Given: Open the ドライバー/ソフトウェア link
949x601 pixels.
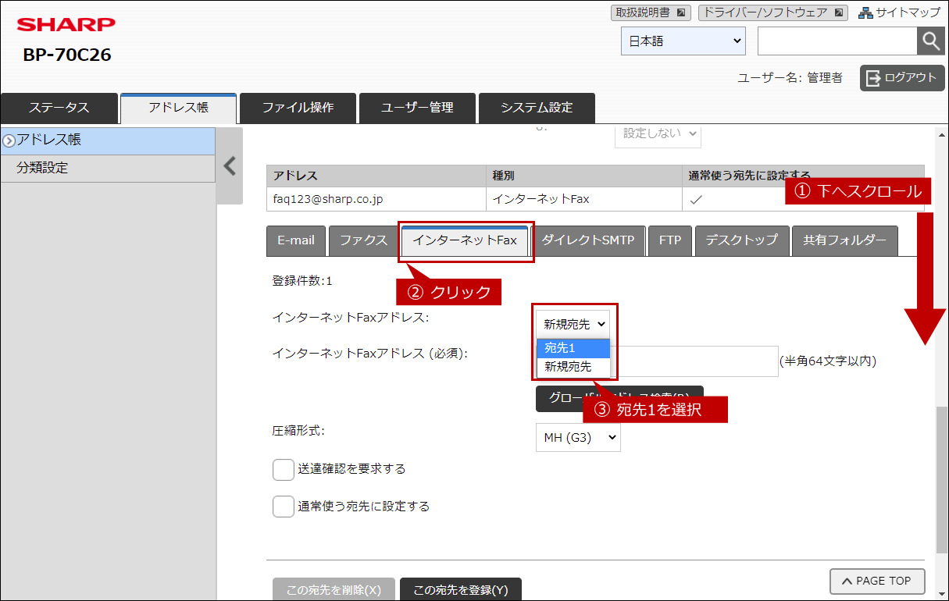Looking at the screenshot, I should tap(772, 12).
